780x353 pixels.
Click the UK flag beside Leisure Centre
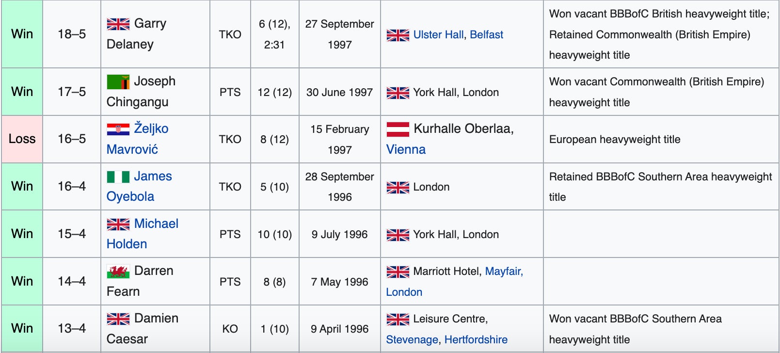[398, 319]
